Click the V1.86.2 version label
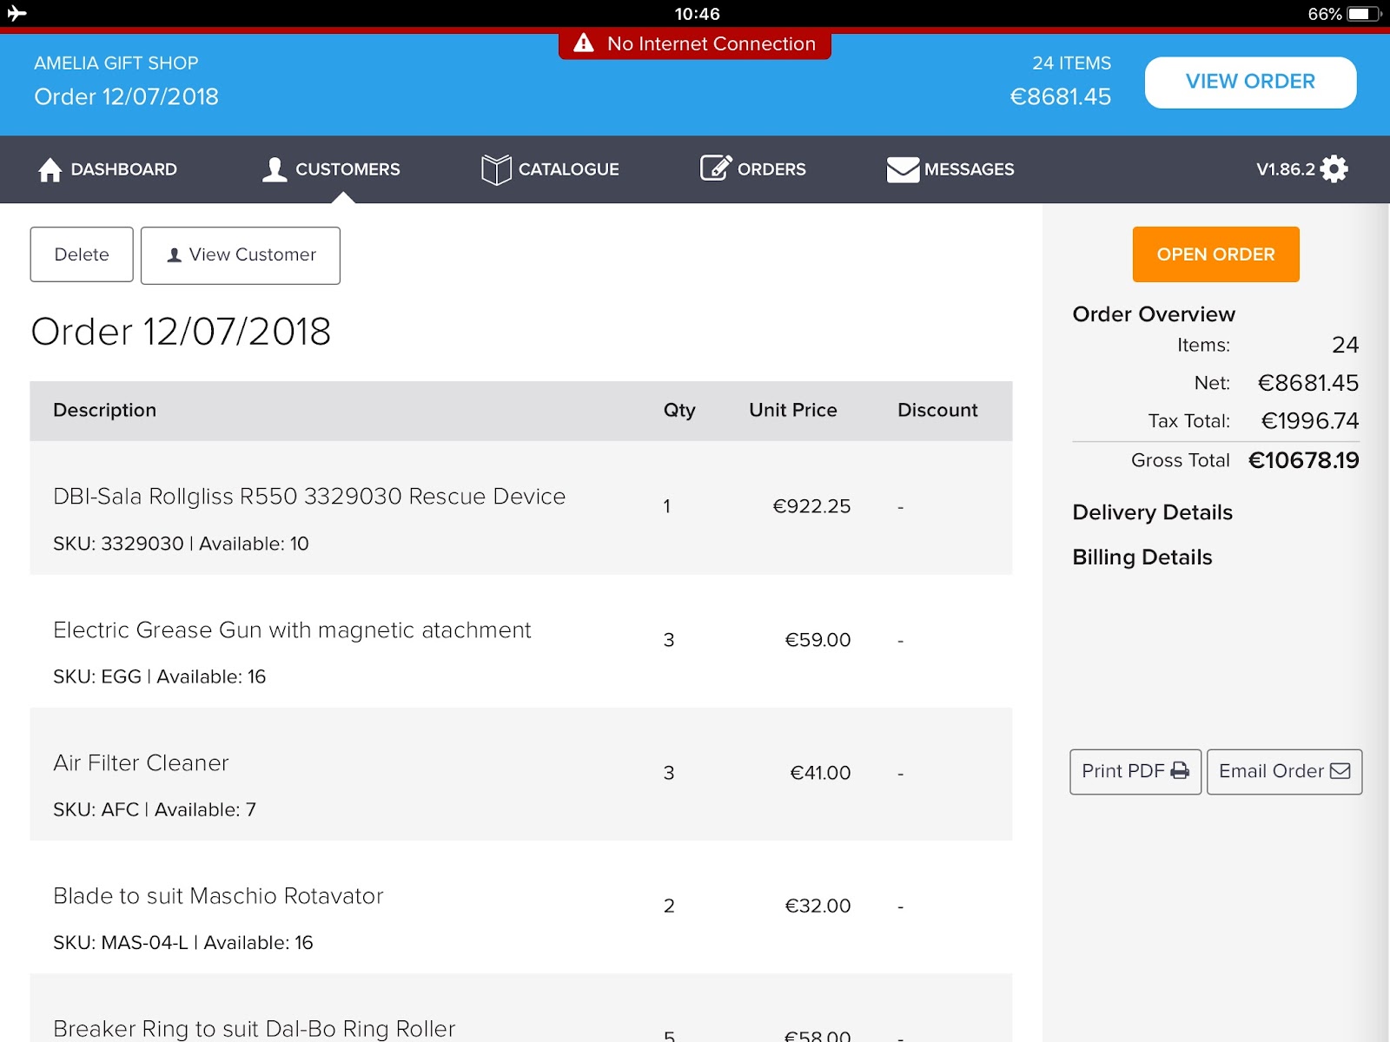Screen dimensions: 1390x1042 coord(1286,169)
